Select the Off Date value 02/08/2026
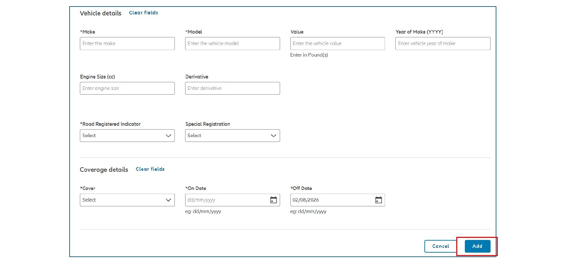The width and height of the screenshot is (567, 266). [x=306, y=200]
